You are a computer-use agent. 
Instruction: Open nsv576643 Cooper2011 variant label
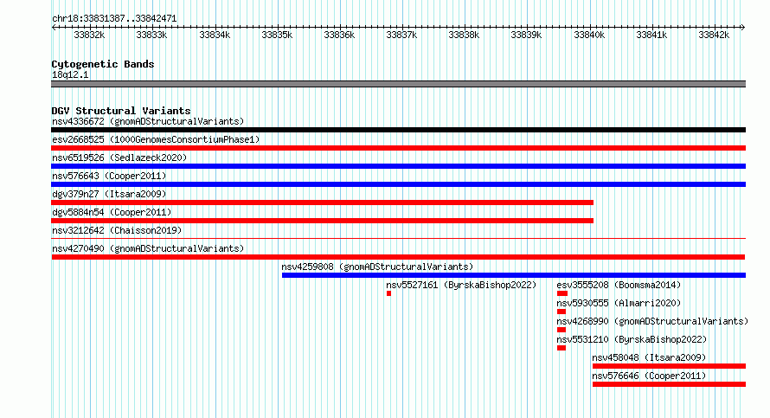tap(109, 176)
